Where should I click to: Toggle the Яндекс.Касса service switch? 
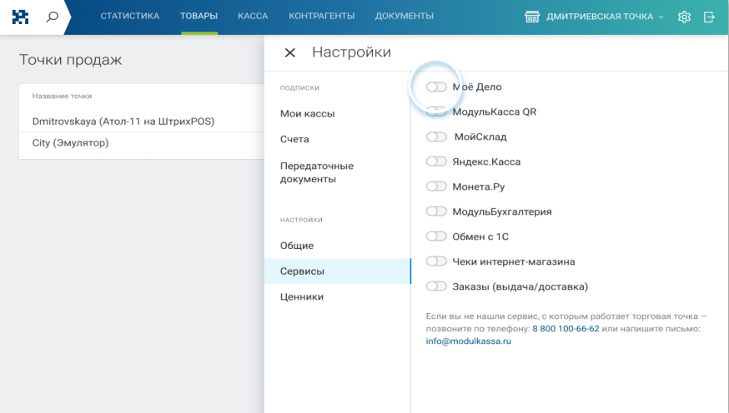point(436,162)
